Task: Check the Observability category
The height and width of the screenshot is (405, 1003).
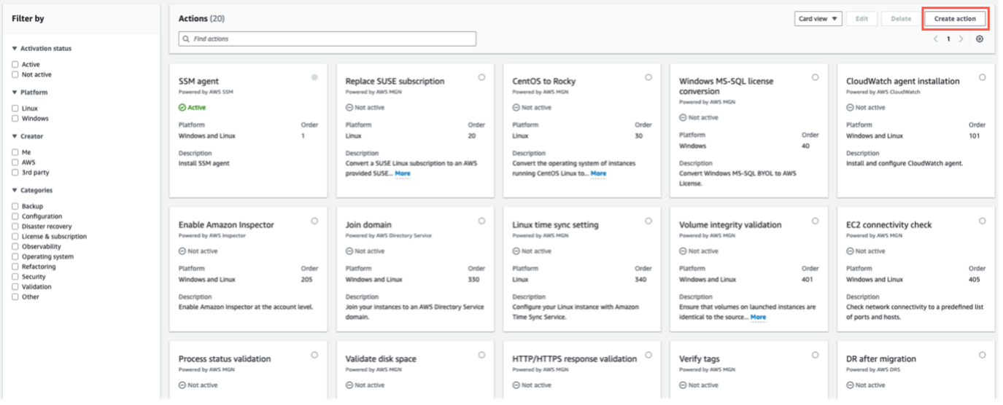Action: (15, 247)
